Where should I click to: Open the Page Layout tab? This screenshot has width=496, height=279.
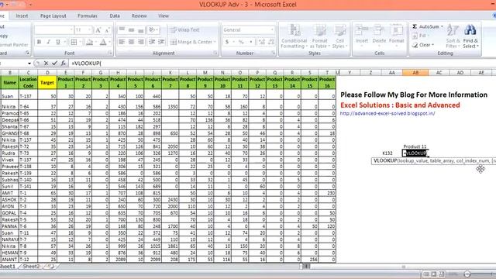click(53, 15)
